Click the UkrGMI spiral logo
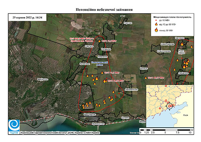Viewport: 201px width, 142px height. tap(14, 125)
